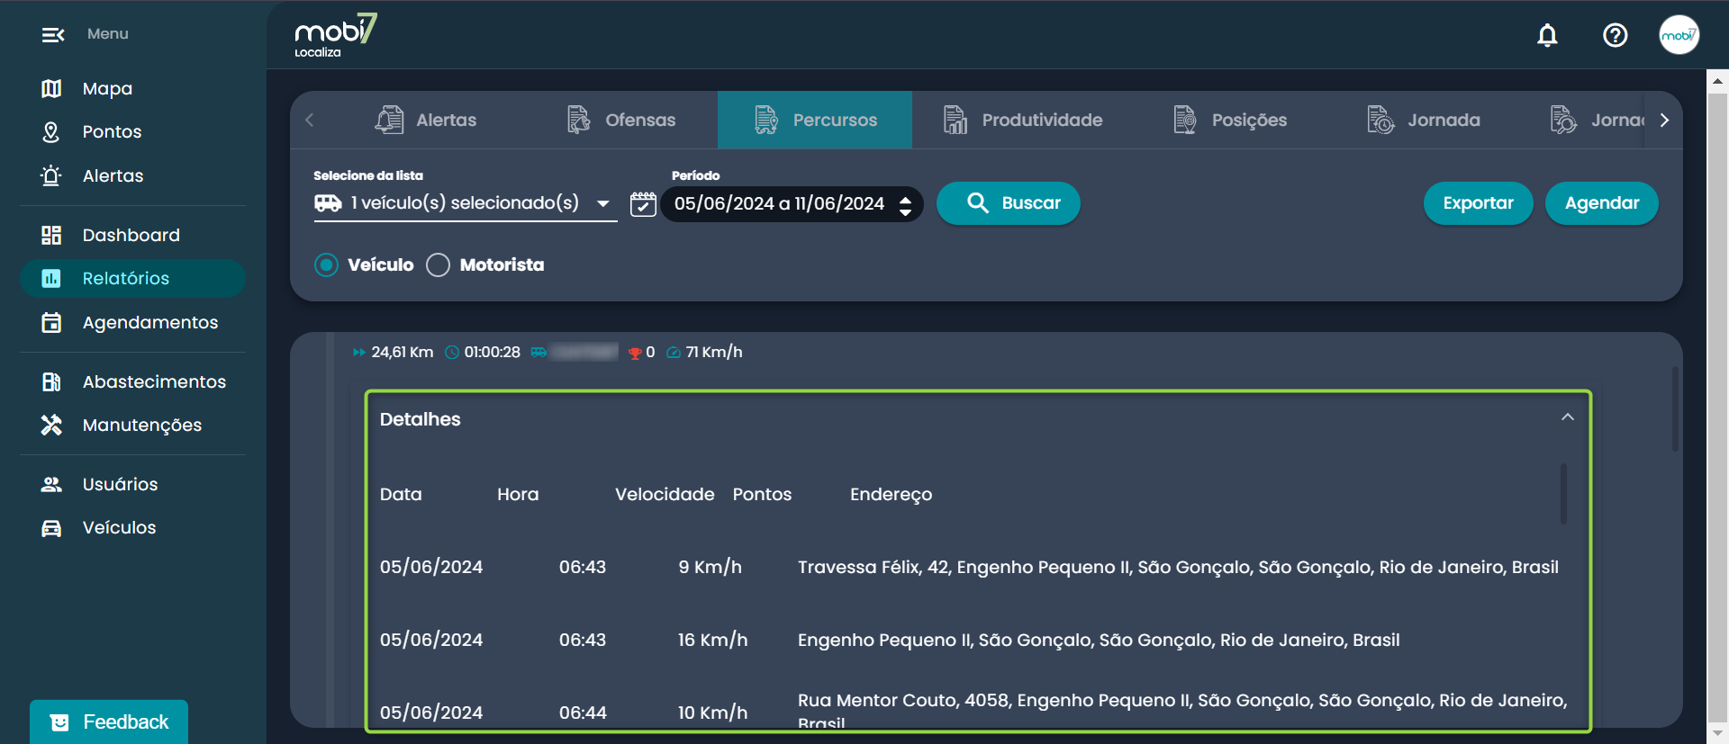Open Manutenções in the sidebar
Image resolution: width=1729 pixels, height=744 pixels.
(141, 425)
